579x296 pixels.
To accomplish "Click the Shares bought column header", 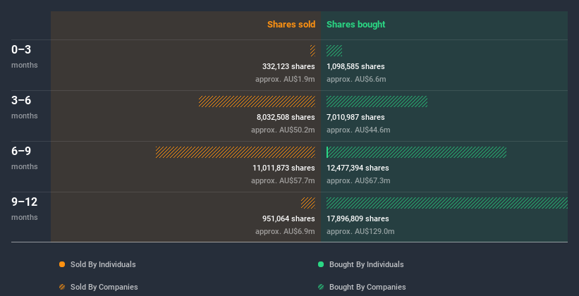I will 355,25.
